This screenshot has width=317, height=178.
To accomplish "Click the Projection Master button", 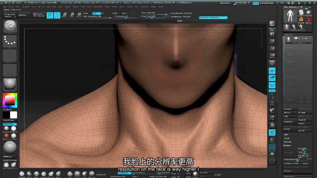I will pos(10,15).
